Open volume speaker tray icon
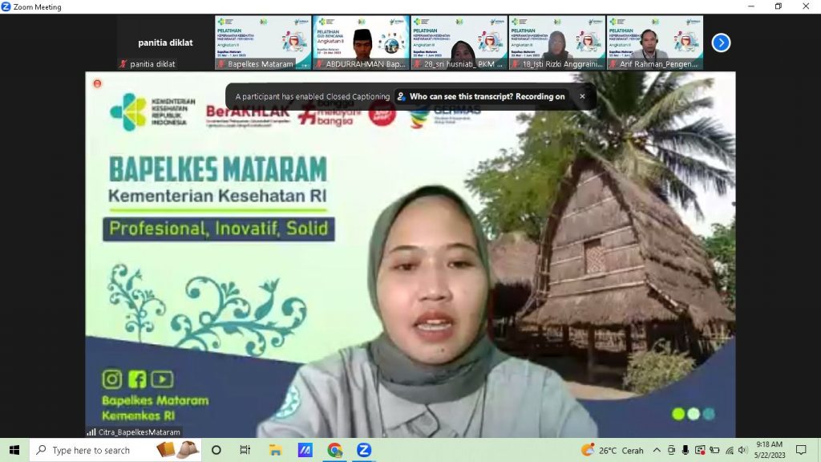This screenshot has height=462, width=821. tap(742, 450)
